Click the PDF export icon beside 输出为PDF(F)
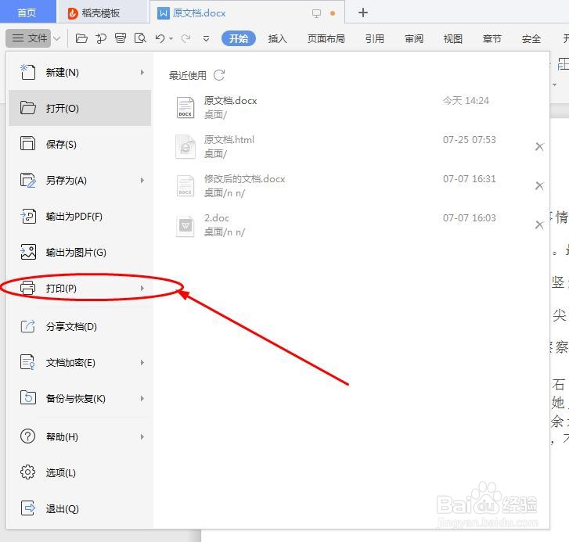 pos(28,216)
